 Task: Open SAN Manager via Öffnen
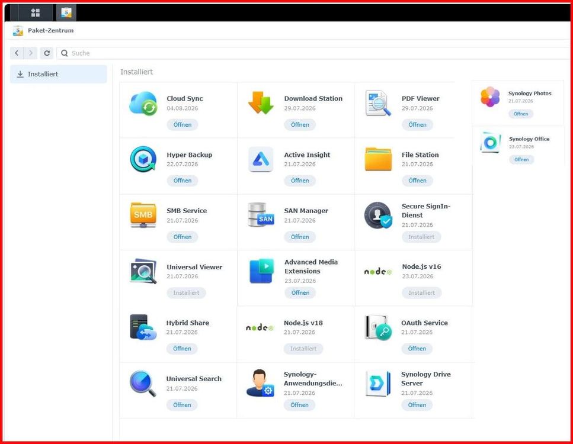(x=300, y=237)
